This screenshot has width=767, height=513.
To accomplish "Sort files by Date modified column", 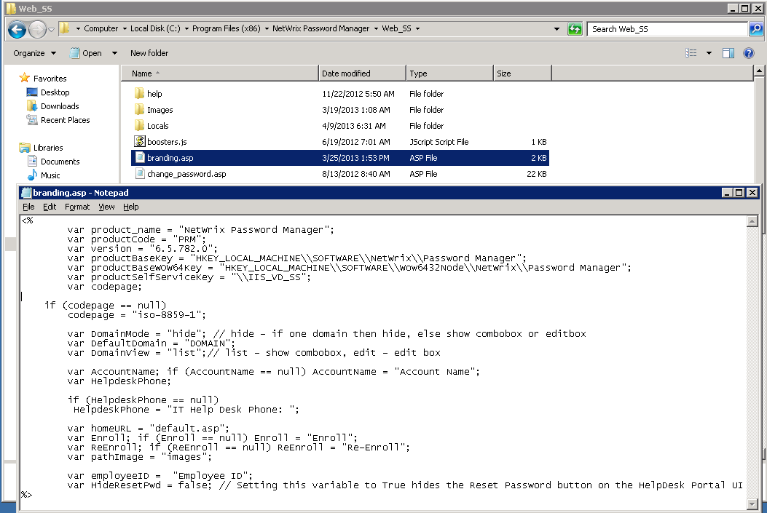I will 346,73.
